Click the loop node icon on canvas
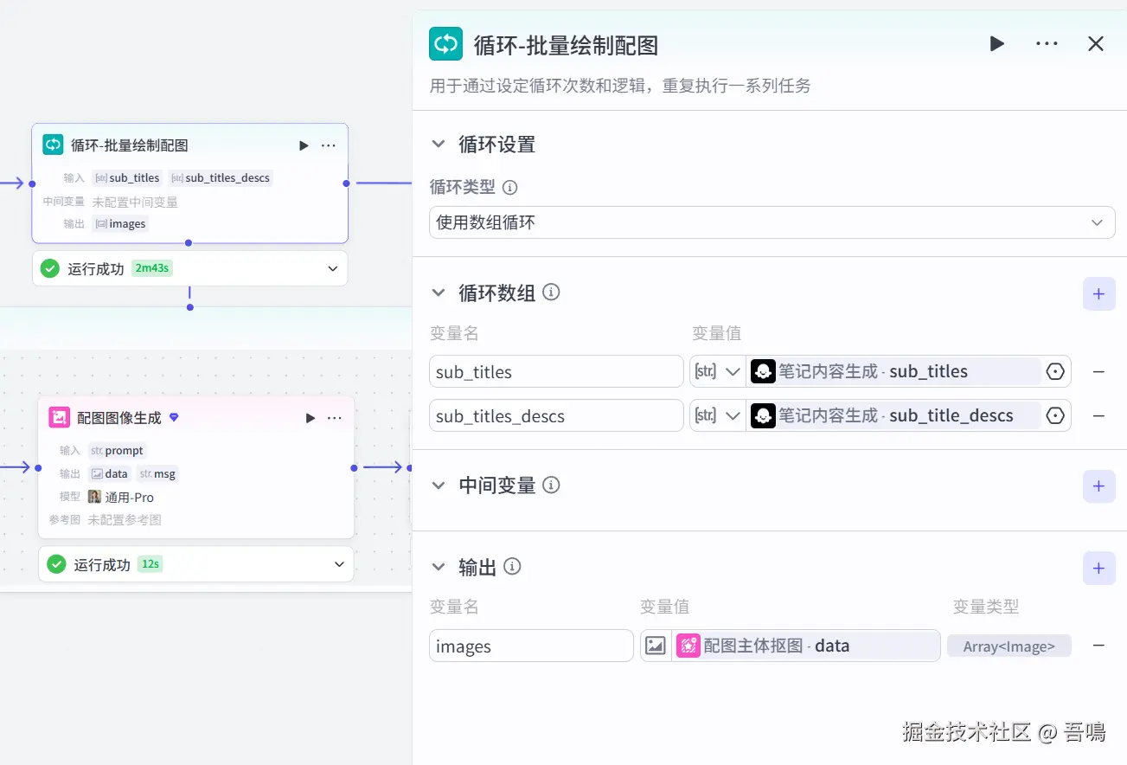Screen dimensions: 1127x765 [54, 145]
